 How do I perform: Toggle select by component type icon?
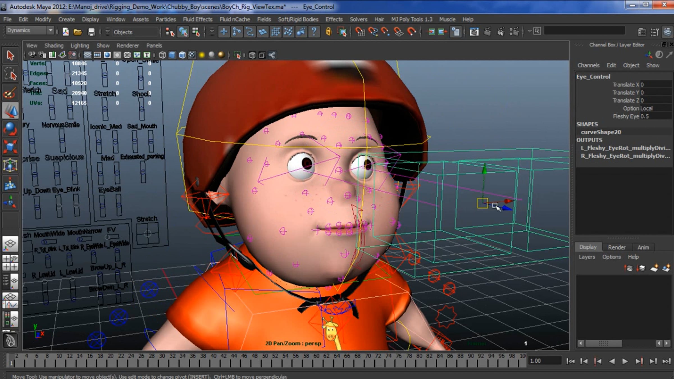[x=196, y=32]
